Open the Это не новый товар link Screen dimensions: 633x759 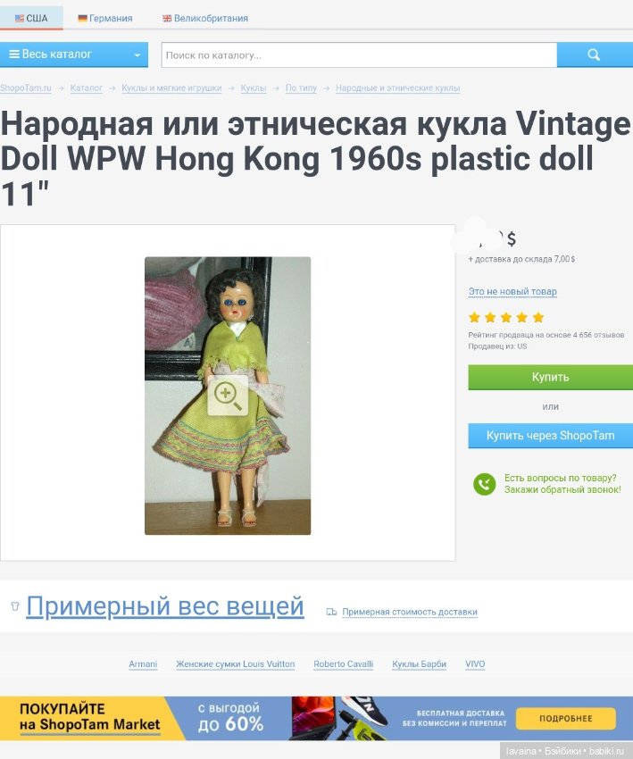point(512,291)
